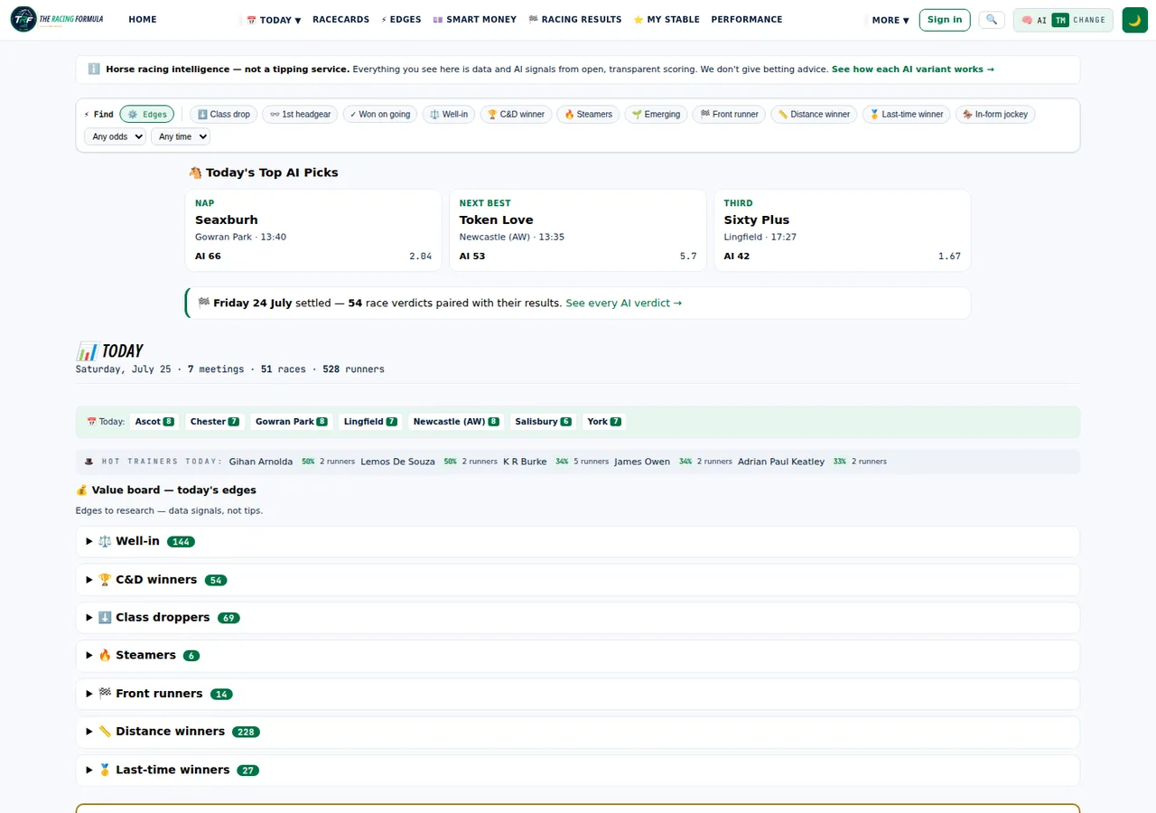The image size is (1156, 813).
Task: Open the MORE menu dropdown
Action: (890, 20)
